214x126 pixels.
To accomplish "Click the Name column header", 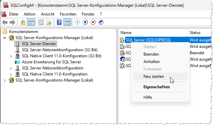I will click(x=153, y=33).
